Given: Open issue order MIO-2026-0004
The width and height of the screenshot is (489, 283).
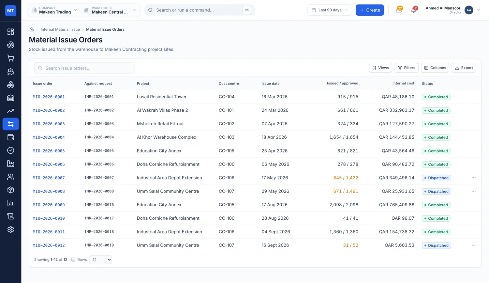Looking at the screenshot, I should tap(49, 137).
